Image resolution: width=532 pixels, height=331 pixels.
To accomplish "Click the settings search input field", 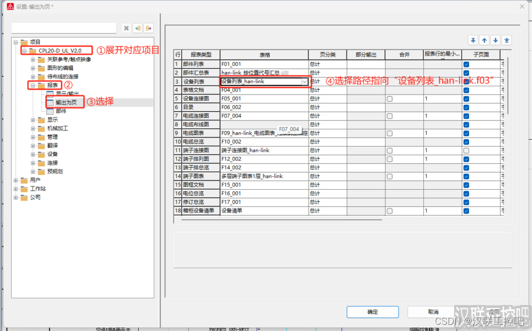I will click(64, 28).
